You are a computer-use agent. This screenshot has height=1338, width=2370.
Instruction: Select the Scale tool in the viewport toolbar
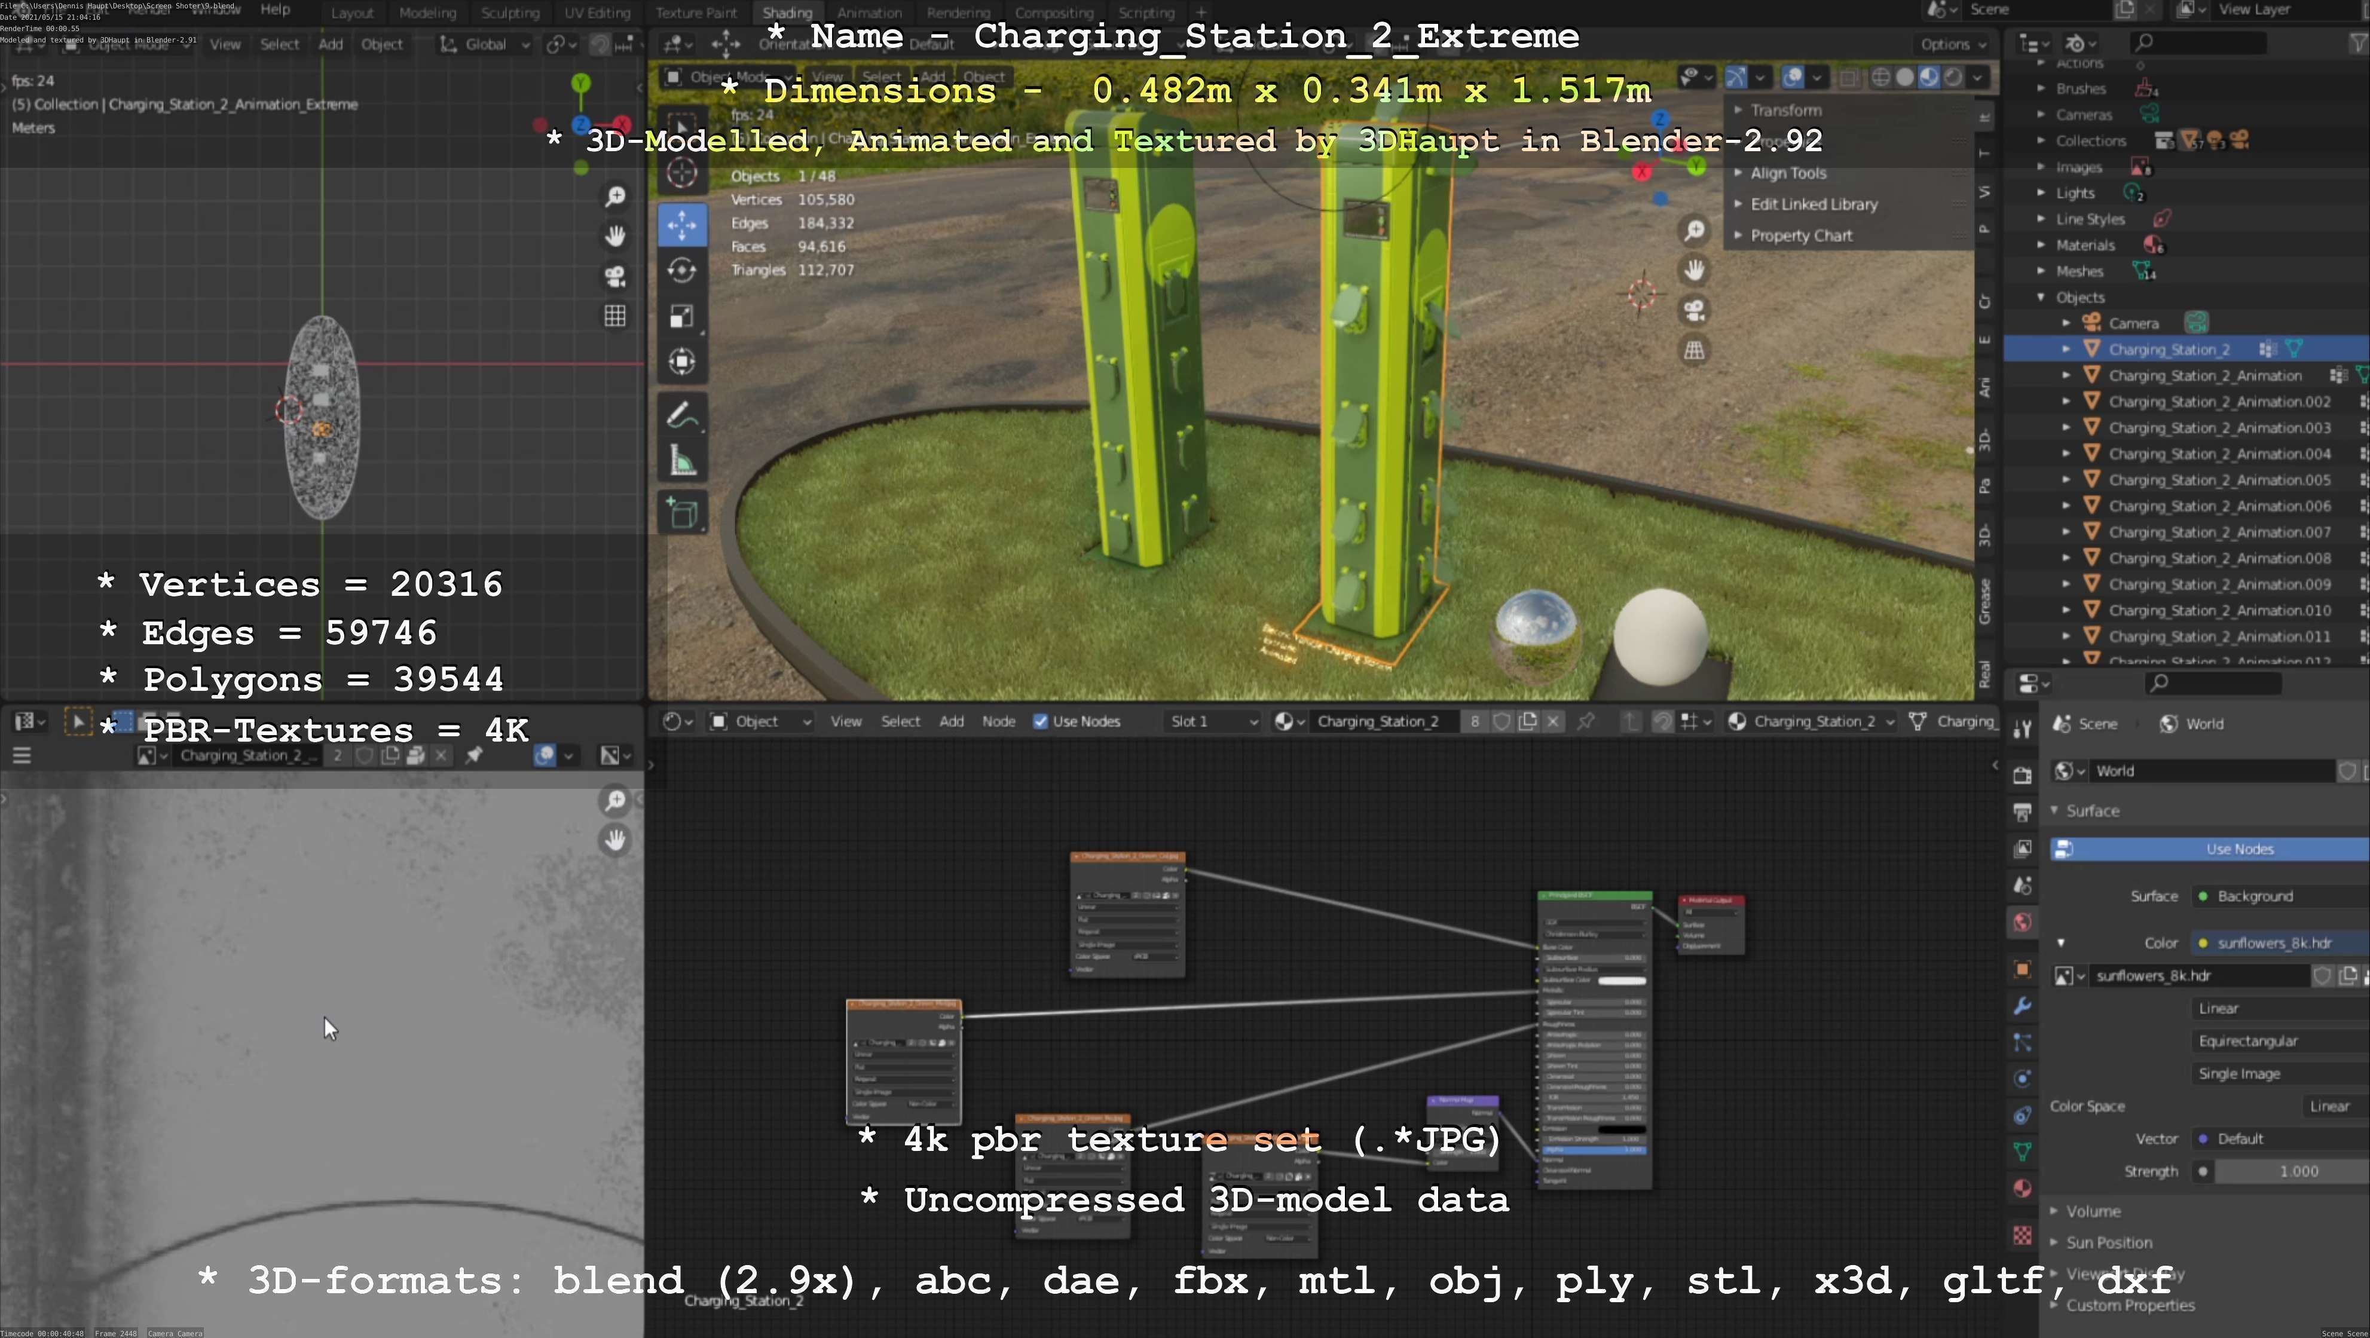(683, 316)
